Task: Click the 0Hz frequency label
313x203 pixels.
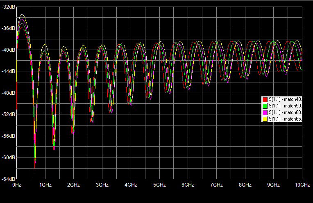Action: (x=17, y=185)
